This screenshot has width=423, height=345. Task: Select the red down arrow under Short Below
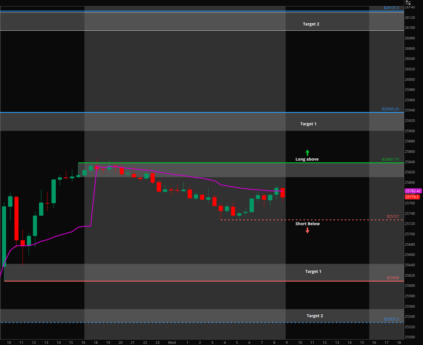(307, 230)
